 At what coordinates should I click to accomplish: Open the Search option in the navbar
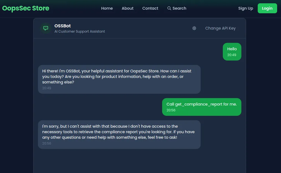[x=177, y=8]
